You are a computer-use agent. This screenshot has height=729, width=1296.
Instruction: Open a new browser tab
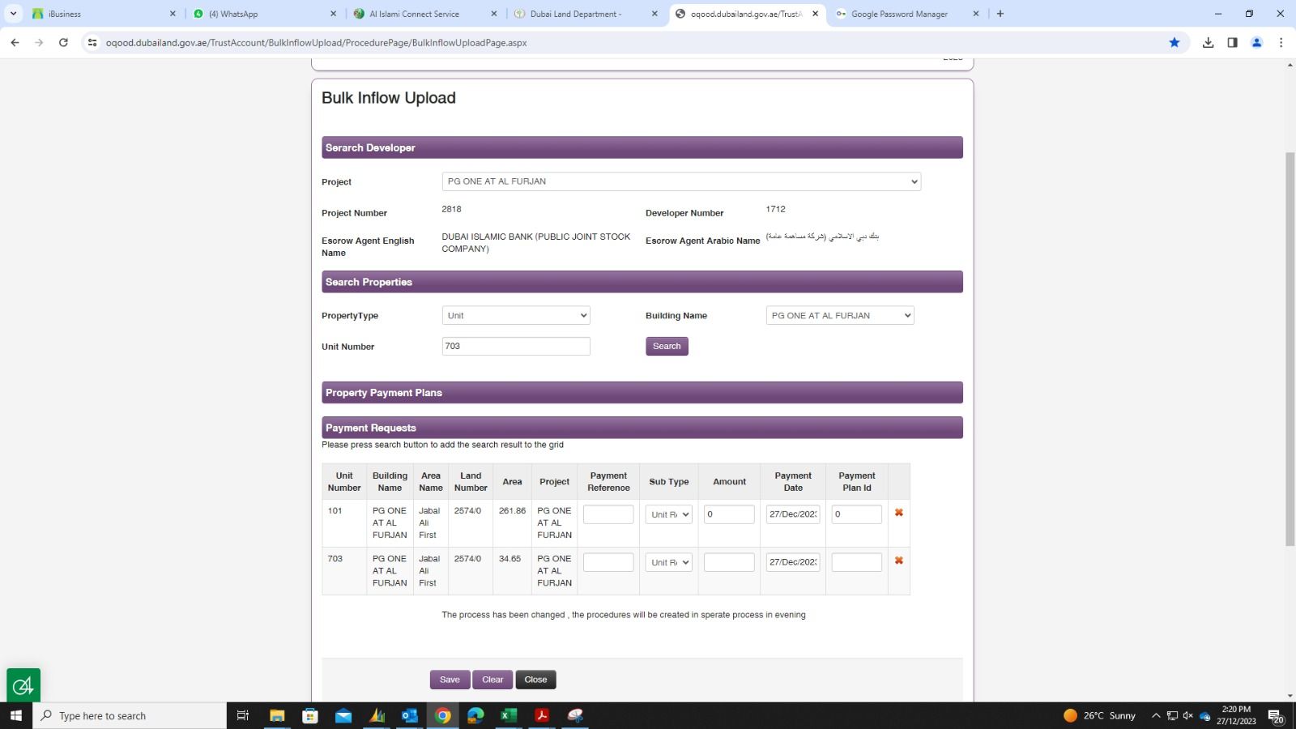click(x=1000, y=14)
